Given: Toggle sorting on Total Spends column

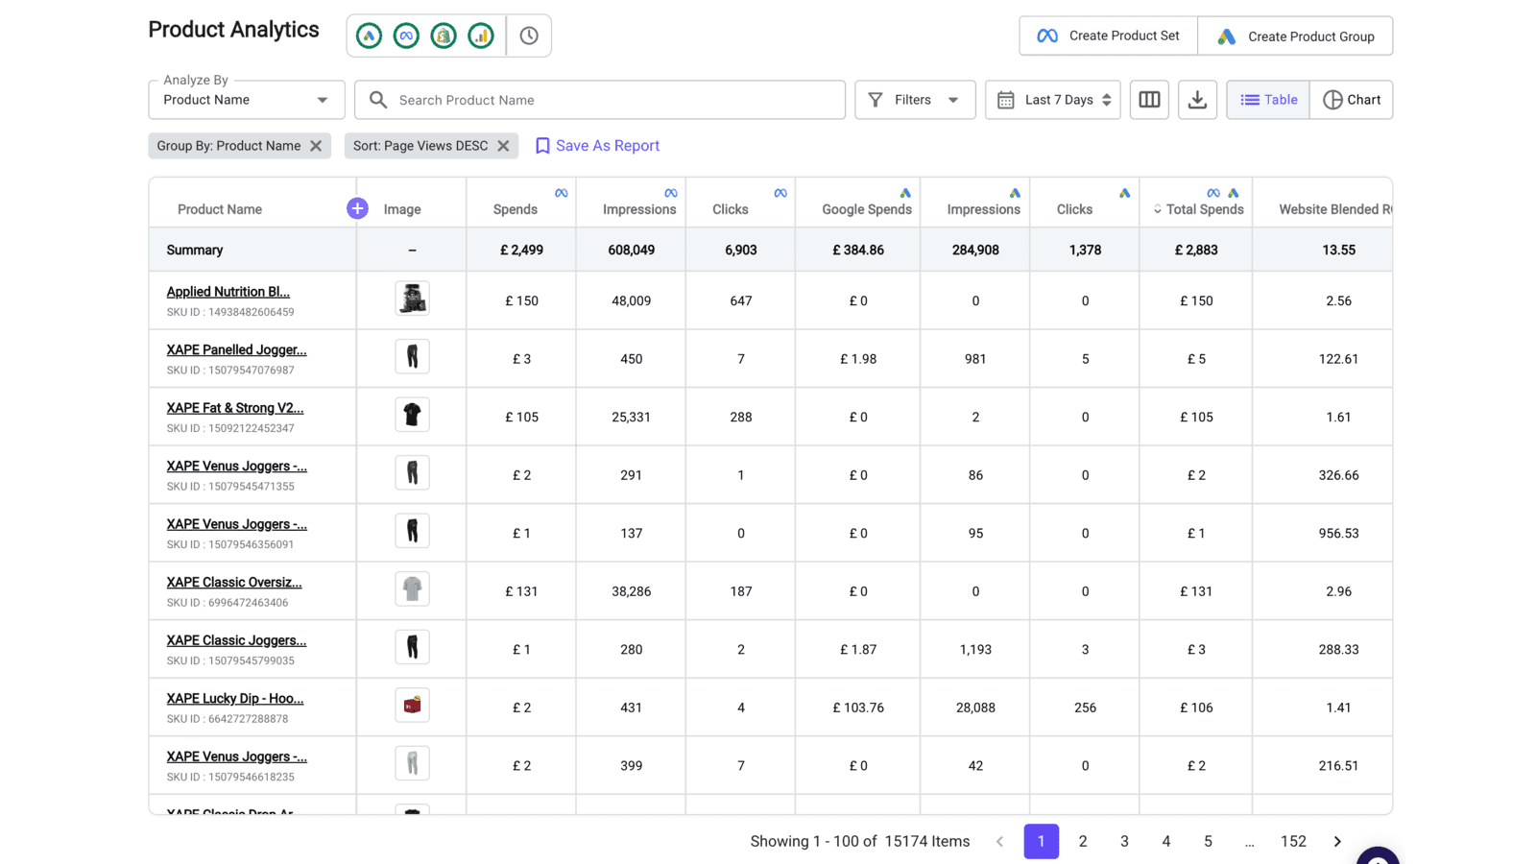Looking at the screenshot, I should 1159,209.
